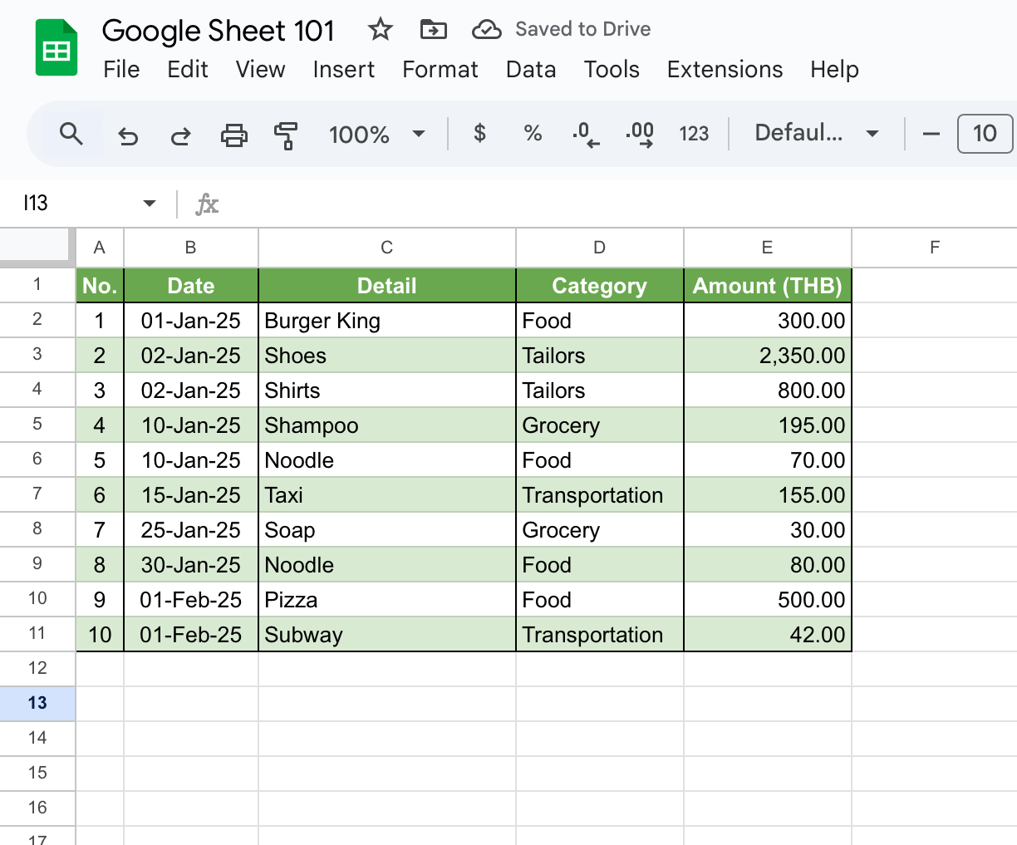This screenshot has height=845, width=1017.
Task: Decrease decimal places via toolbar icon
Action: coord(585,133)
